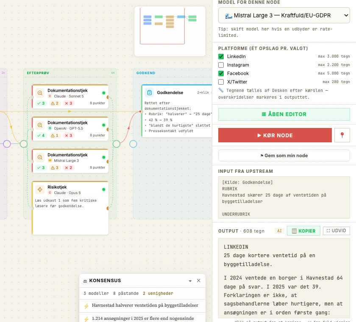This screenshot has width=356, height=322.
Task: Click the Godkendelse clipboard icon
Action: (149, 93)
